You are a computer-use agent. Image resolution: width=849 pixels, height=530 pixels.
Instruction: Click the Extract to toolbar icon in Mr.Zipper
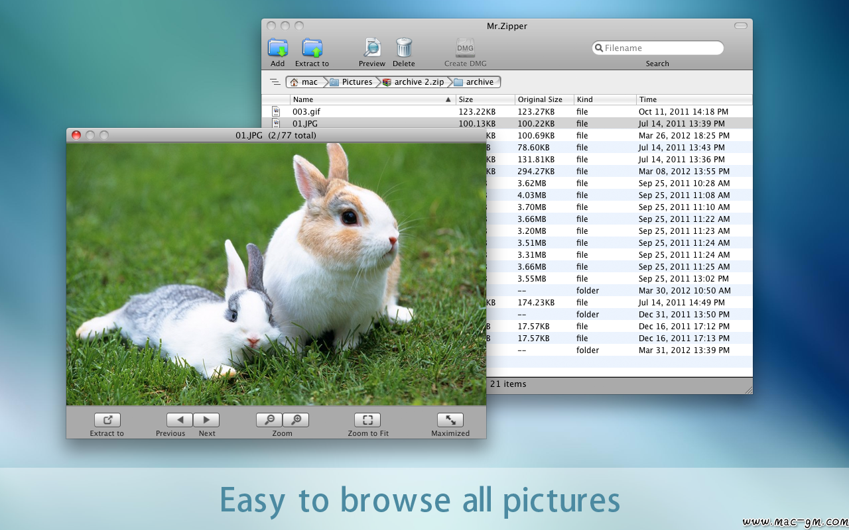(312, 48)
